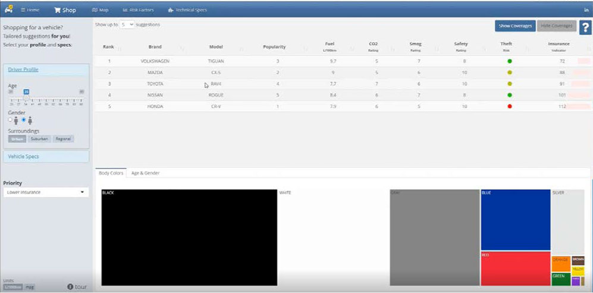This screenshot has height=293, width=593.
Task: Select the VOLKSWAGEN brand cell
Action: click(155, 61)
